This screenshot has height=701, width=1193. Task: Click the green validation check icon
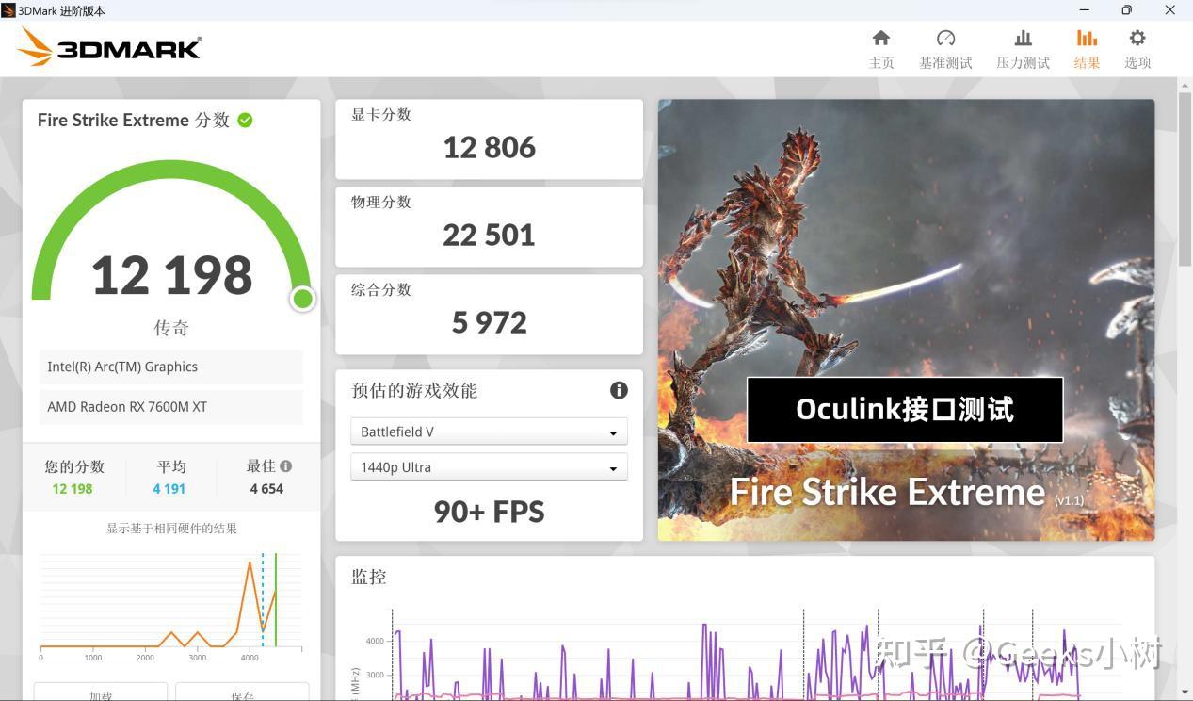click(245, 120)
